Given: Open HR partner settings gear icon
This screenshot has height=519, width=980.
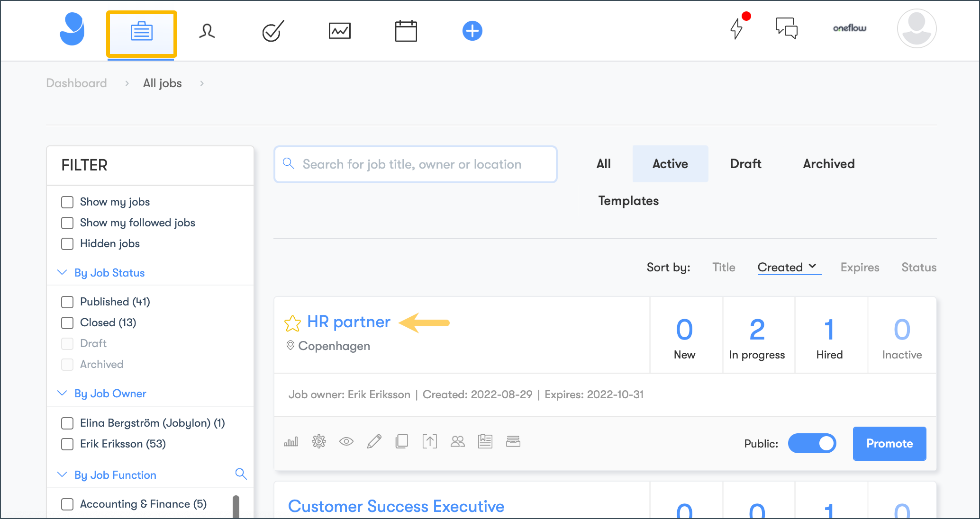Looking at the screenshot, I should (x=319, y=441).
